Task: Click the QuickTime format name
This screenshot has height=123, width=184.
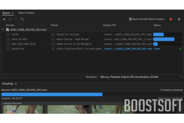Action: (x=18, y=49)
